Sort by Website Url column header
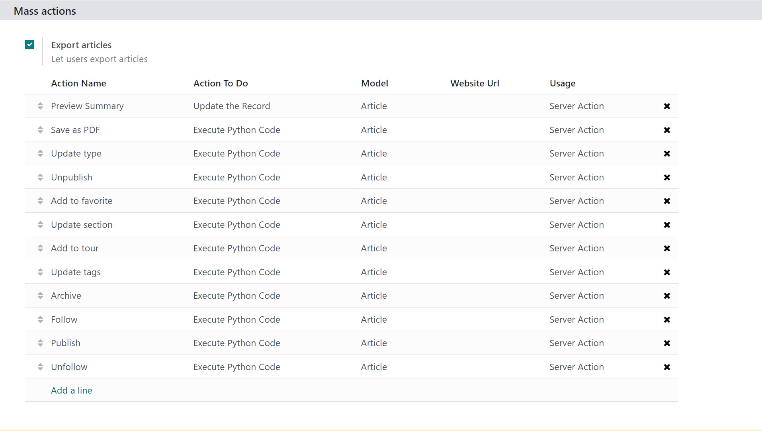The height and width of the screenshot is (431, 762). (475, 83)
